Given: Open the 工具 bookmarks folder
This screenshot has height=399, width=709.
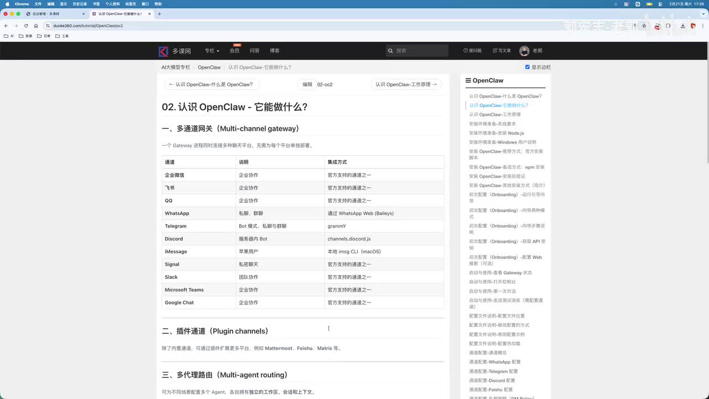Looking at the screenshot, I should coord(61,36).
